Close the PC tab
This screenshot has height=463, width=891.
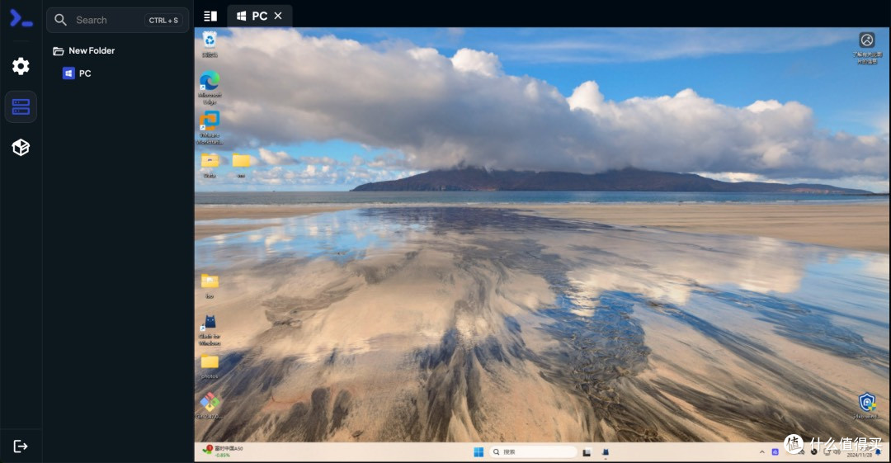[278, 16]
